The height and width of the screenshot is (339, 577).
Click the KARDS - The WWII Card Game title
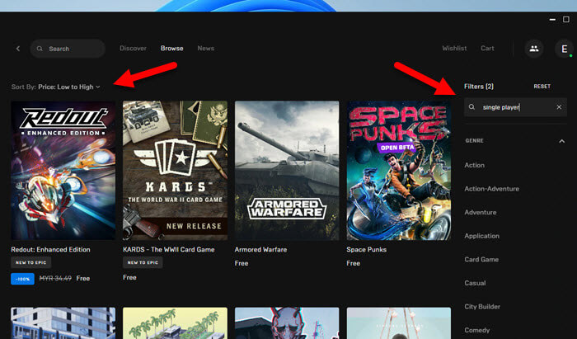point(168,250)
